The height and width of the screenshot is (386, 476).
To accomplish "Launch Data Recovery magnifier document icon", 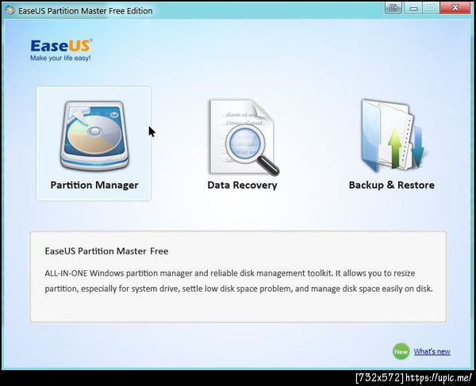I will tap(244, 137).
